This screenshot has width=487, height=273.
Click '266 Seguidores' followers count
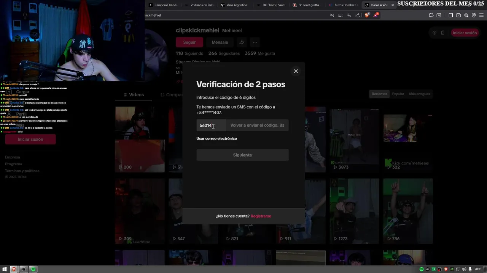click(224, 53)
